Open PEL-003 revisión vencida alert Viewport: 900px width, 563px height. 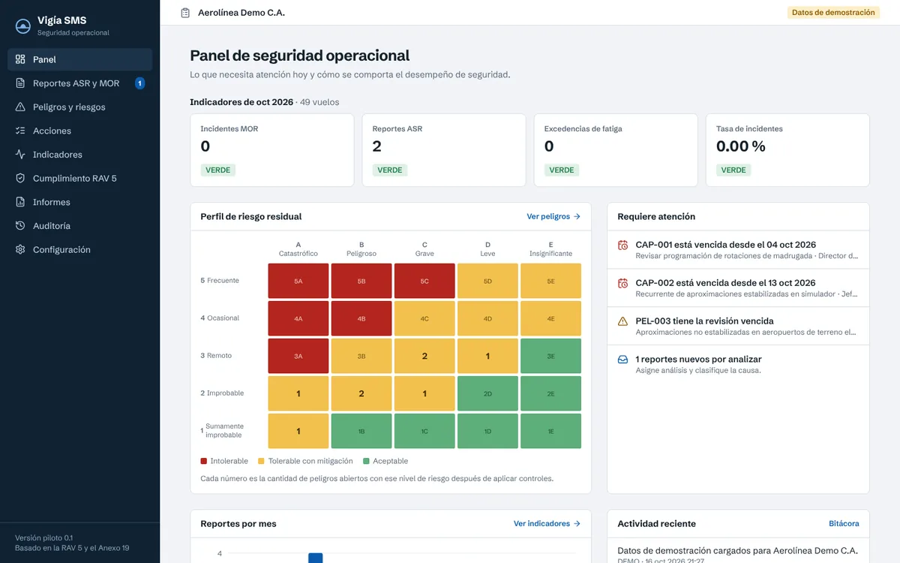738,327
